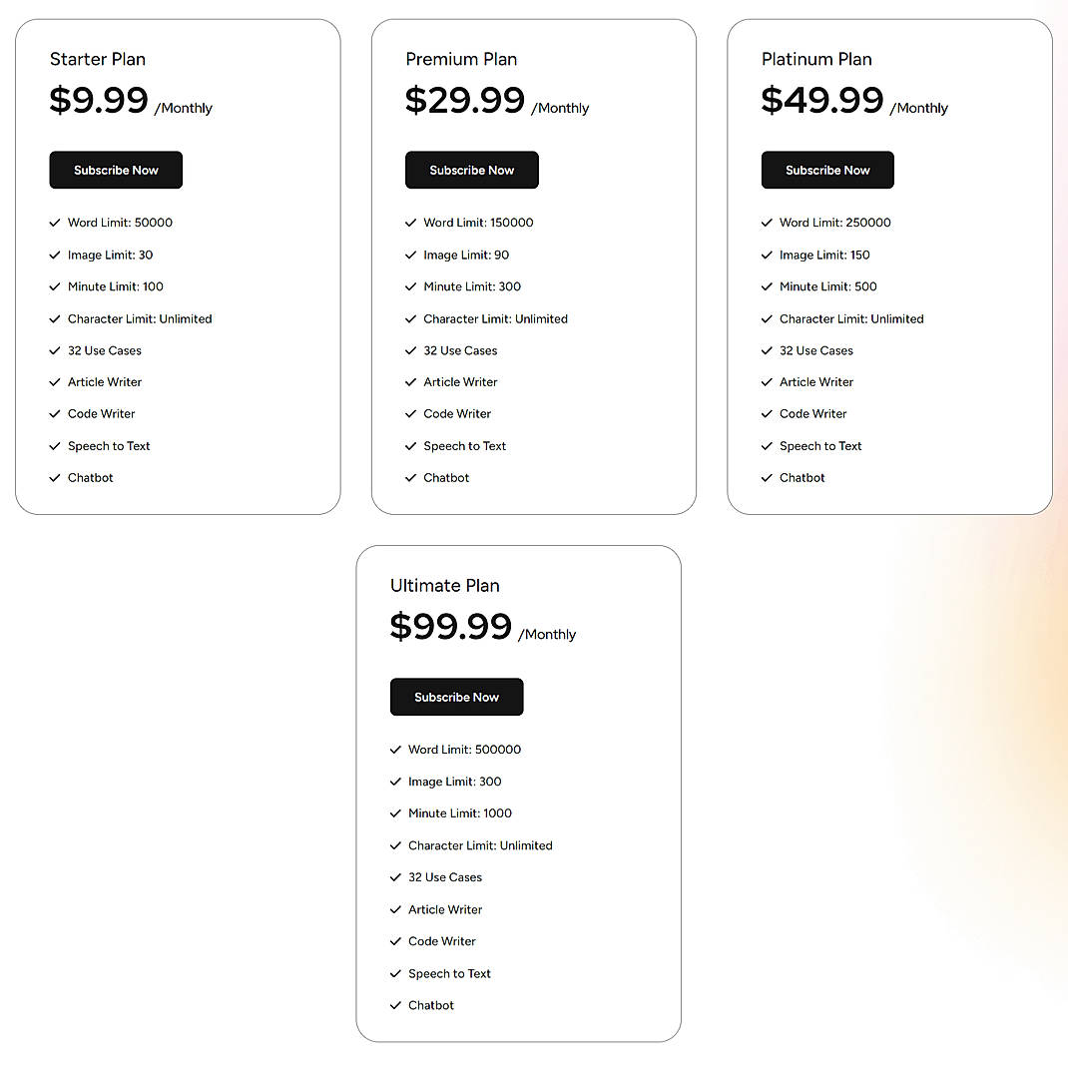Select the Premium Plan title
Screen dimensions: 1068x1066
pyautogui.click(x=461, y=60)
